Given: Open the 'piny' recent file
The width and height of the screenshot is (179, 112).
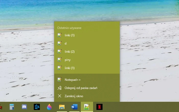Looking at the screenshot, I should [68, 60].
